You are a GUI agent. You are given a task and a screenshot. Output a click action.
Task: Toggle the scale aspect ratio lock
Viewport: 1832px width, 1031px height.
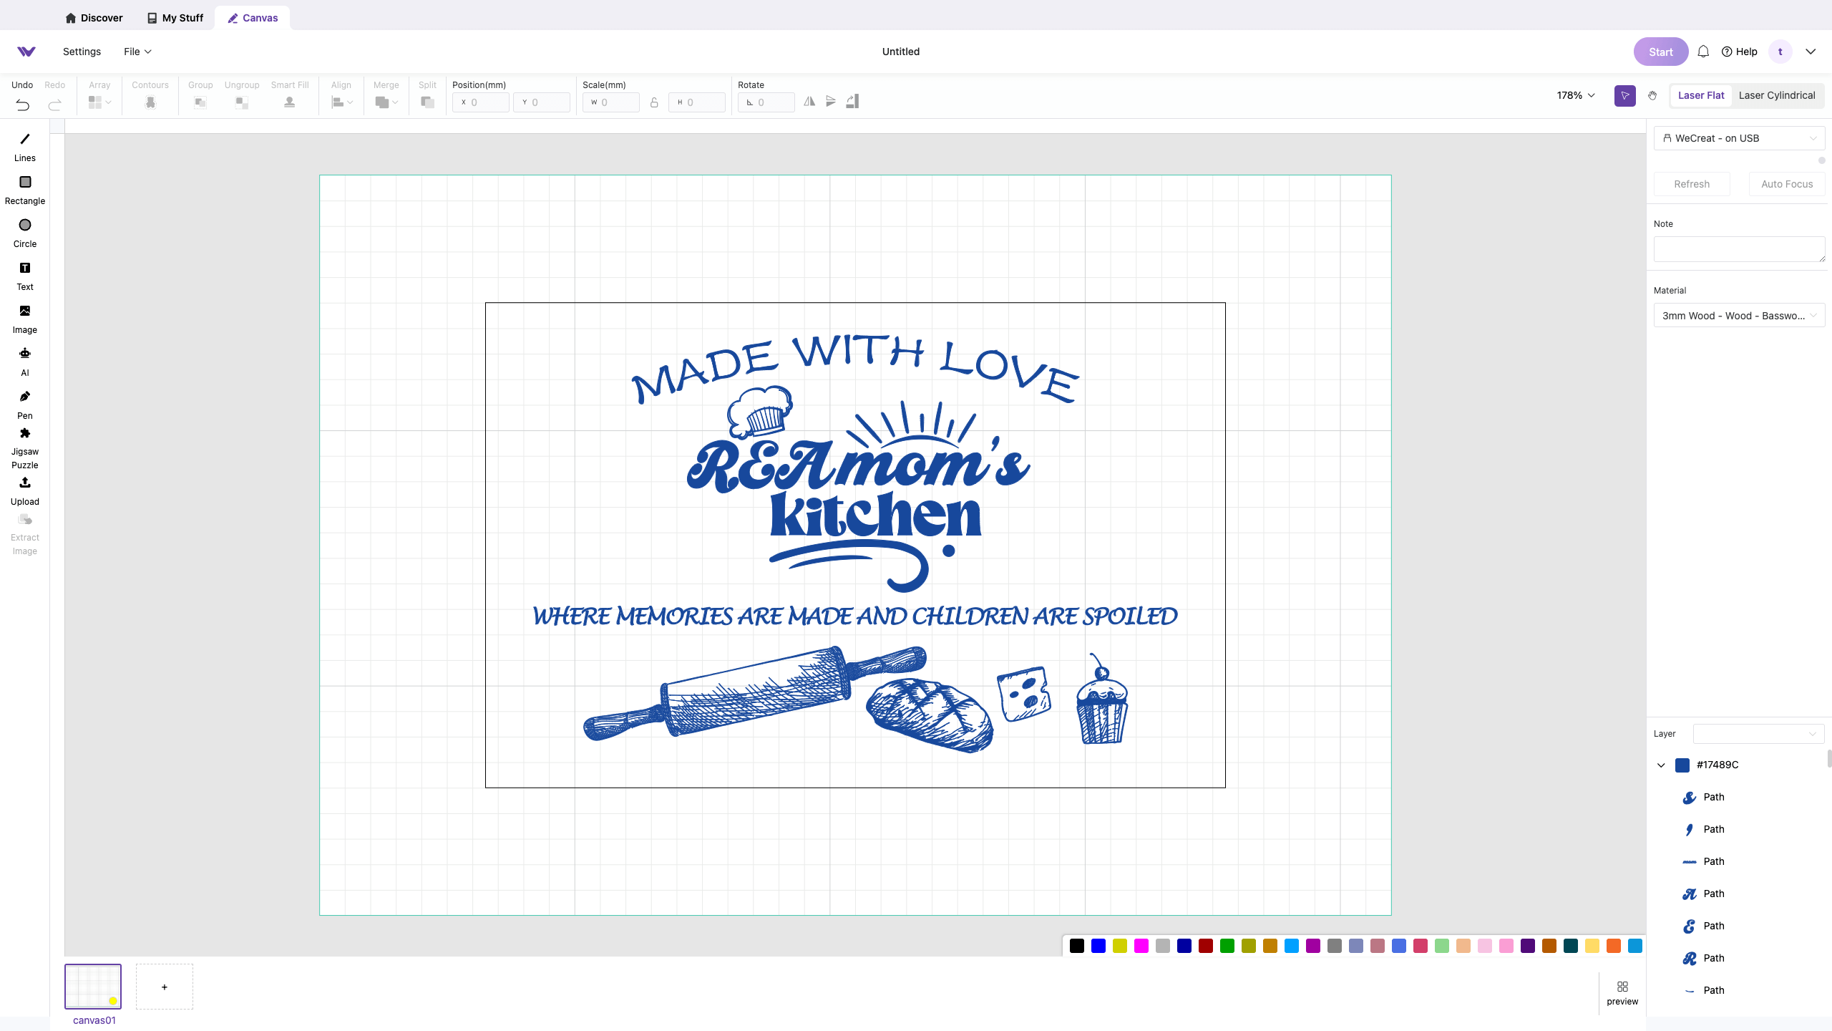(654, 102)
